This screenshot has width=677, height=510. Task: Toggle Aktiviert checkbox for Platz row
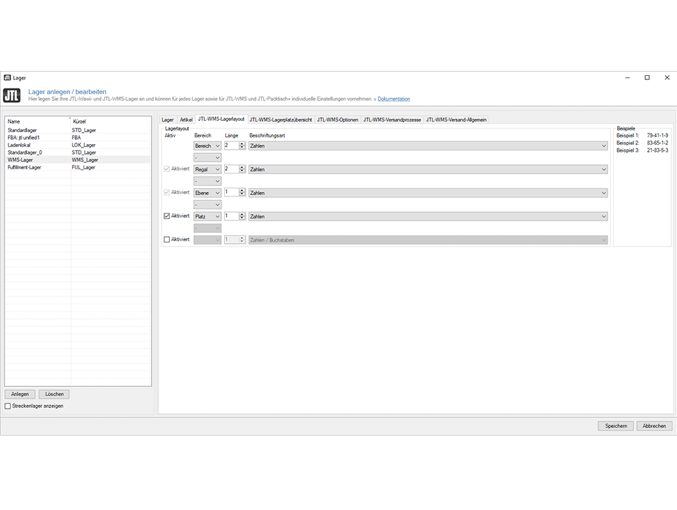(x=167, y=216)
